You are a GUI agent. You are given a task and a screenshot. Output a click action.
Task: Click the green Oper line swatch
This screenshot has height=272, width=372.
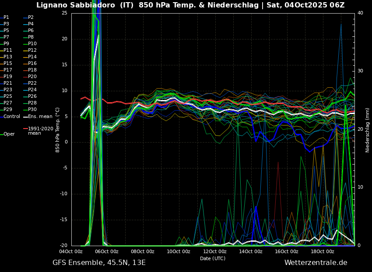coord(1,134)
